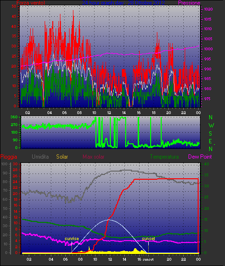Select the 'Dew Point' legend label
This screenshot has height=266, width=225.
click(x=200, y=157)
